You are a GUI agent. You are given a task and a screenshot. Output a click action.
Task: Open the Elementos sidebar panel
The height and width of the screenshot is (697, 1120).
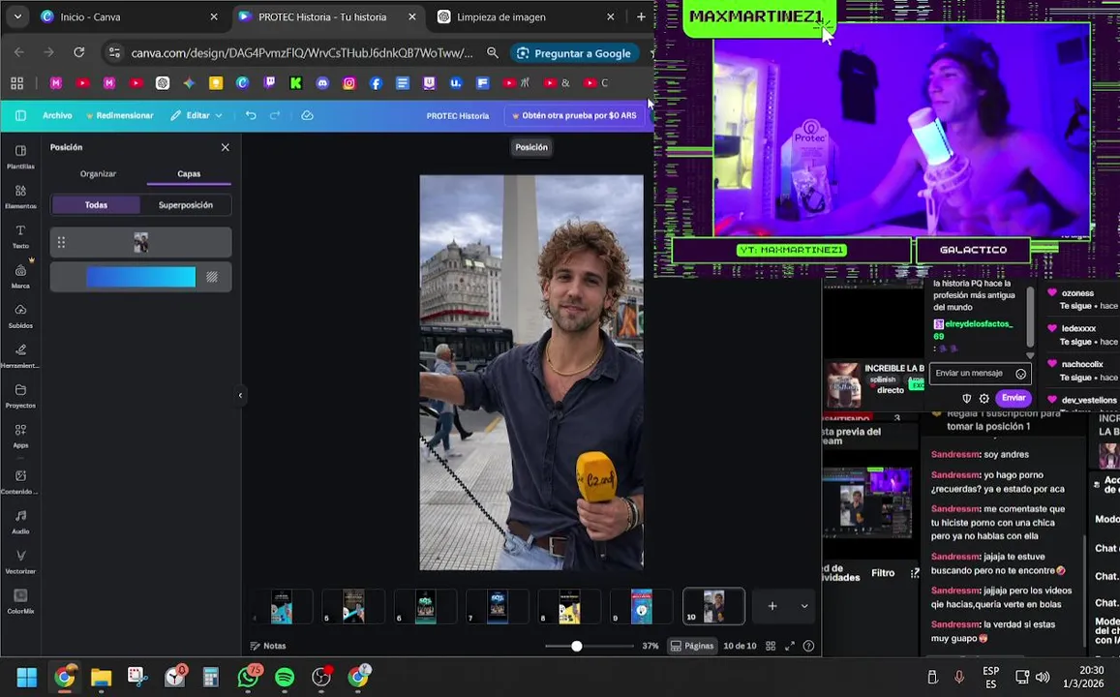pos(20,197)
